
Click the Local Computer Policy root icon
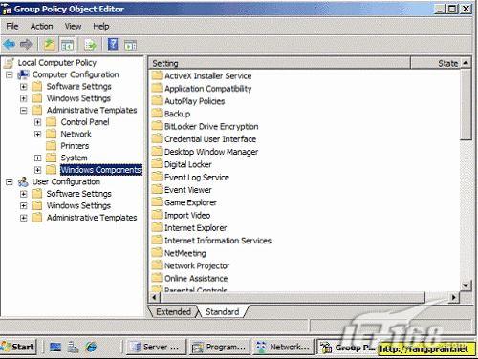pyautogui.click(x=9, y=63)
